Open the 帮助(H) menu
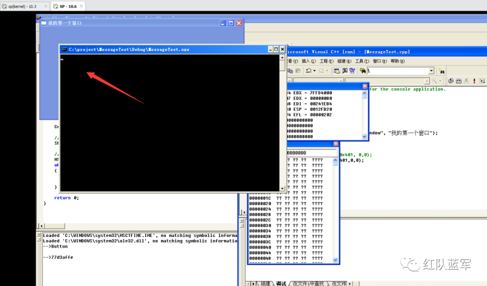The image size is (487, 286). (x=398, y=61)
